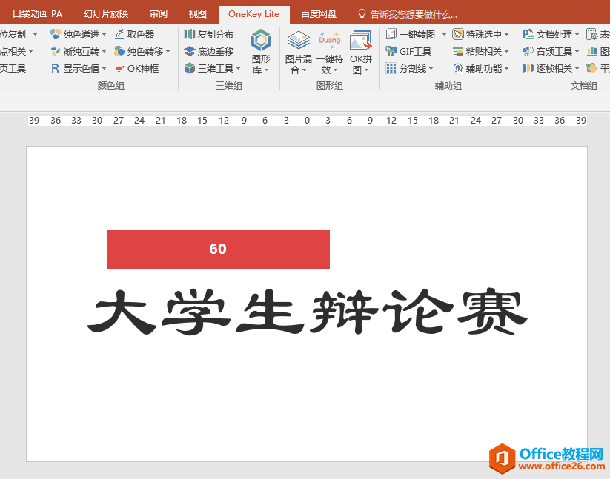610x479 pixels.
Task: Click the 纯色递进 color icon
Action: click(56, 34)
